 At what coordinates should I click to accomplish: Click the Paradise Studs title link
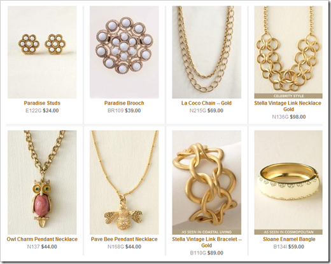point(42,103)
